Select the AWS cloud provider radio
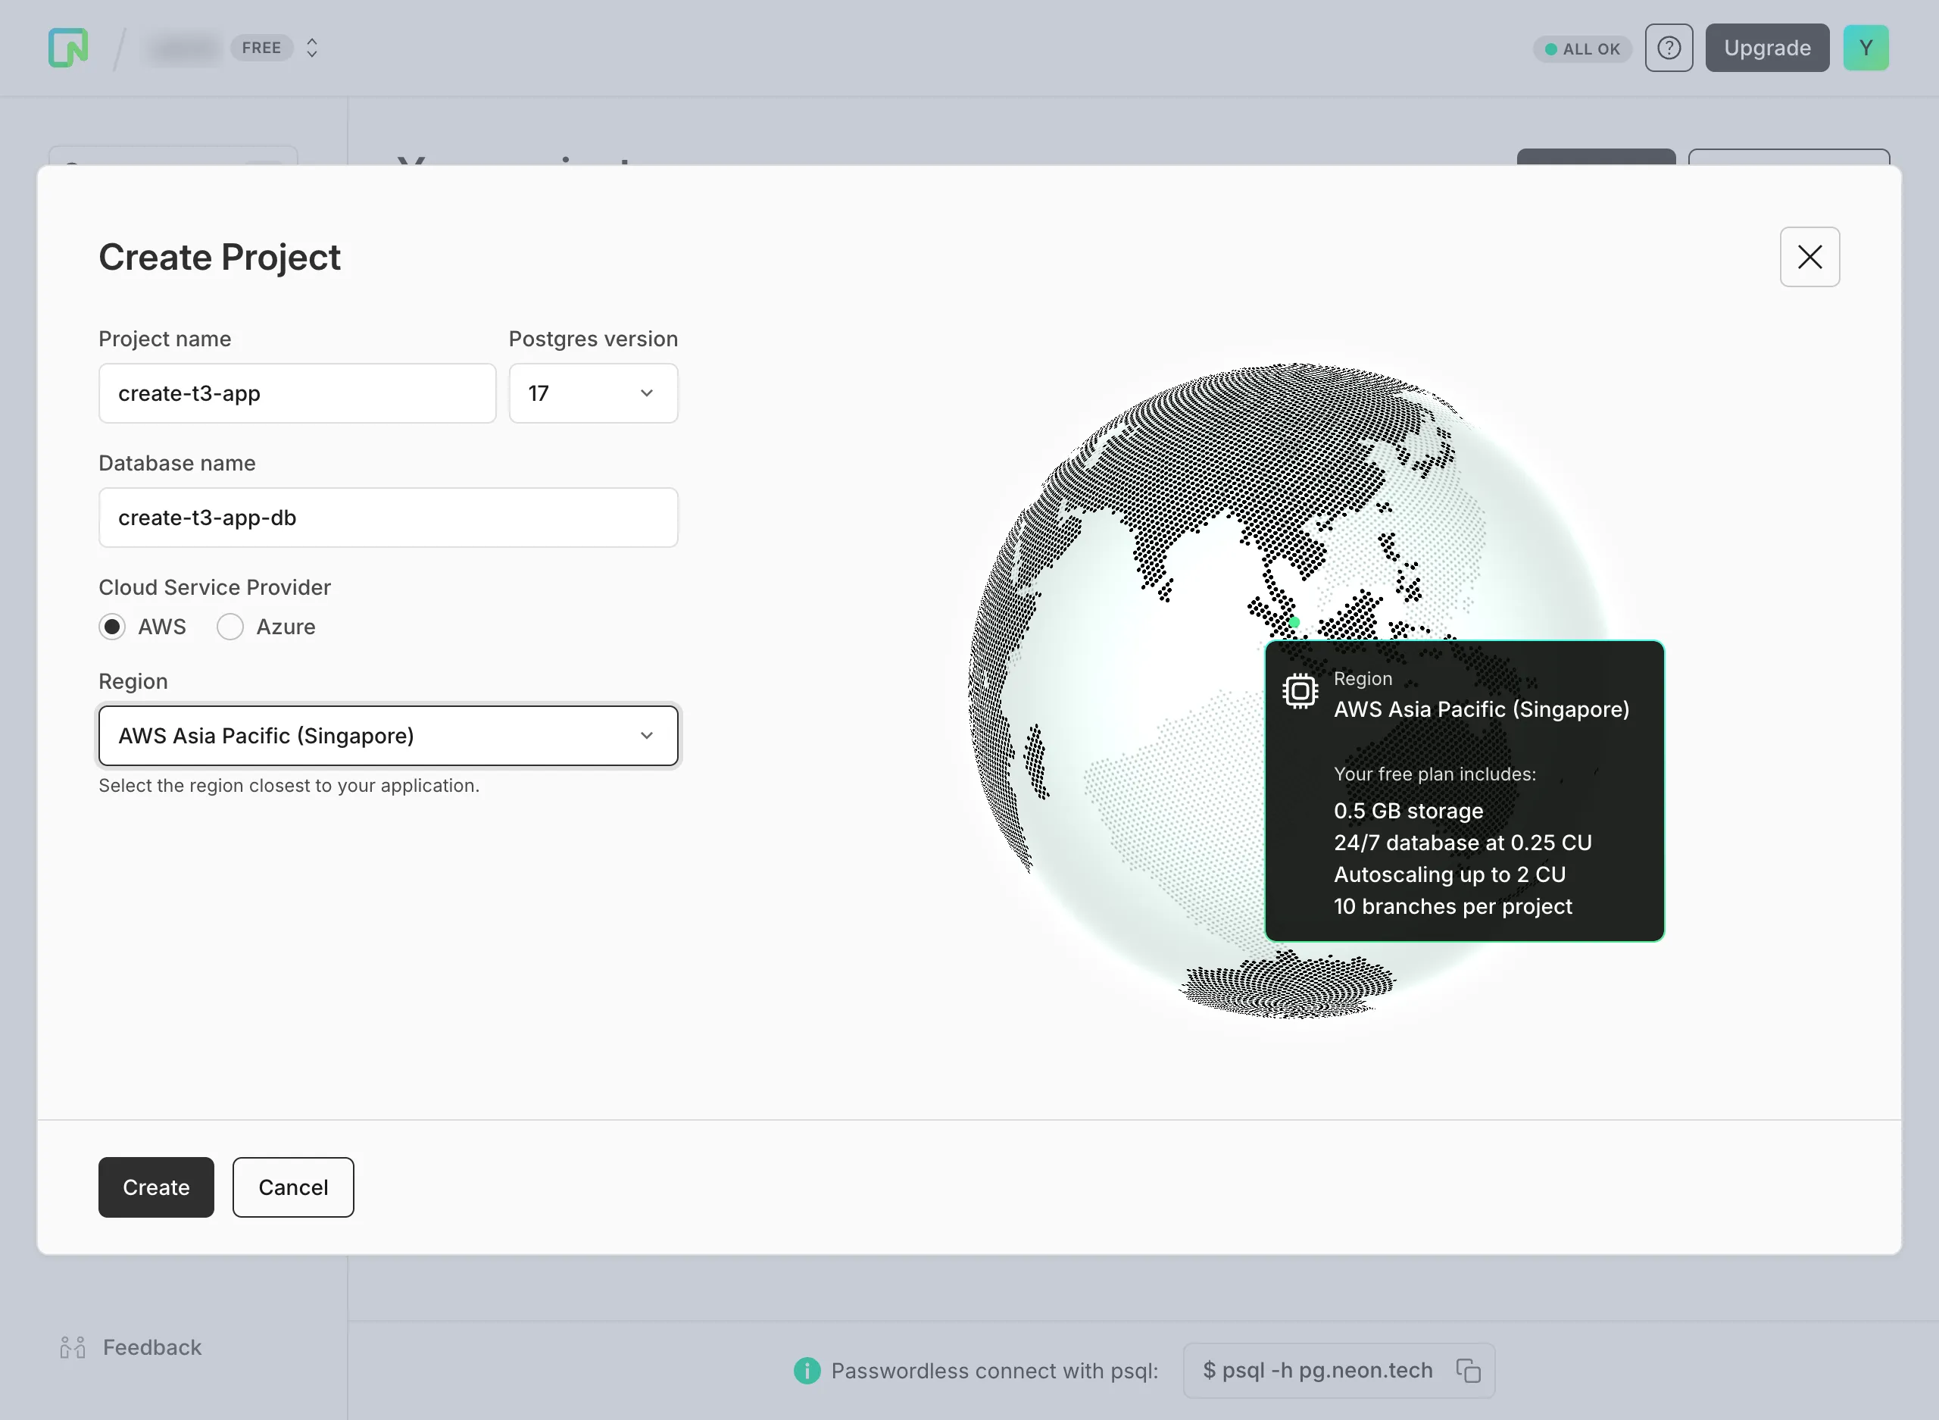The image size is (1939, 1420). [111, 627]
